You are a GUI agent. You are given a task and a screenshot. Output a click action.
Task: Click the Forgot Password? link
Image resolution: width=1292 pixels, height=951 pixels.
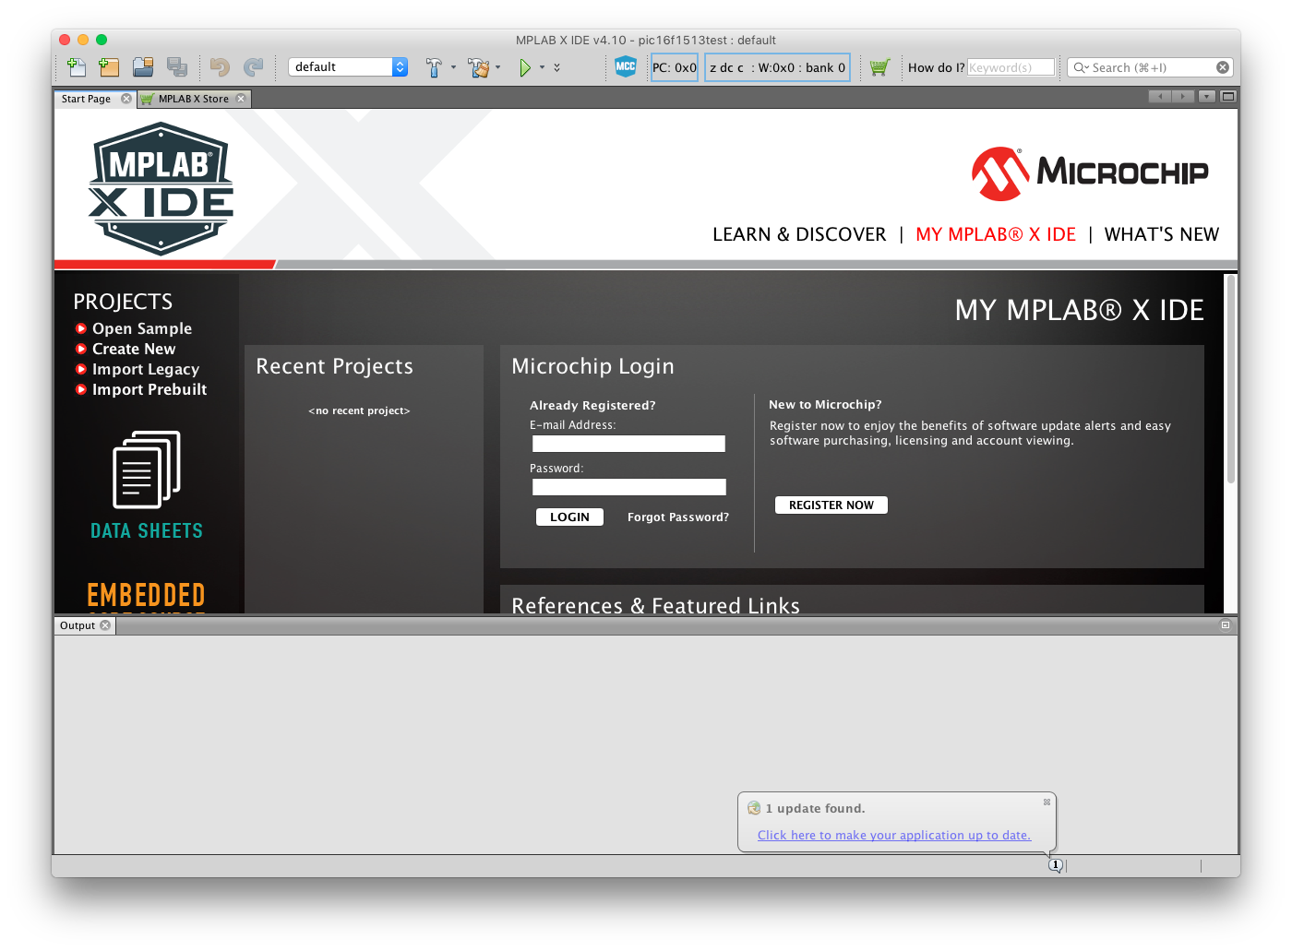click(678, 517)
